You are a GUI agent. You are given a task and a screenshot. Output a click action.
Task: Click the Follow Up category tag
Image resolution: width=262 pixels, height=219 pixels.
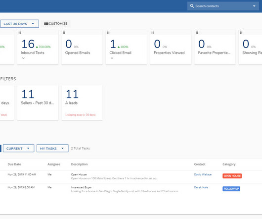click(x=231, y=189)
